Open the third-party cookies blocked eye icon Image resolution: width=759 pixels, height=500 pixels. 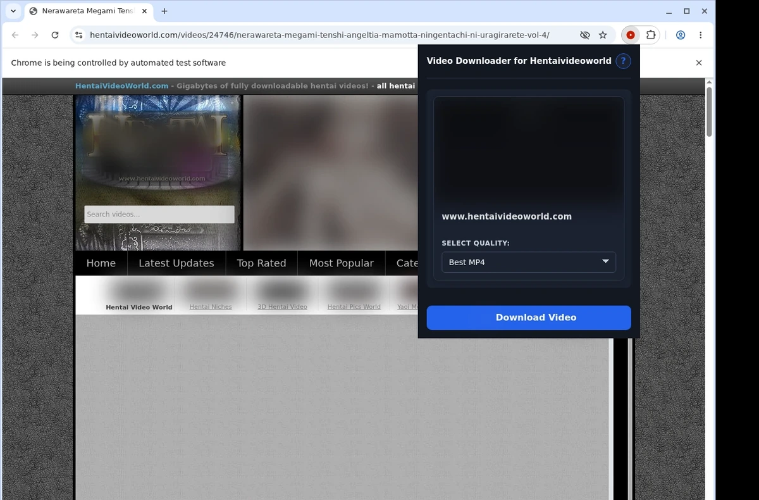pyautogui.click(x=584, y=35)
